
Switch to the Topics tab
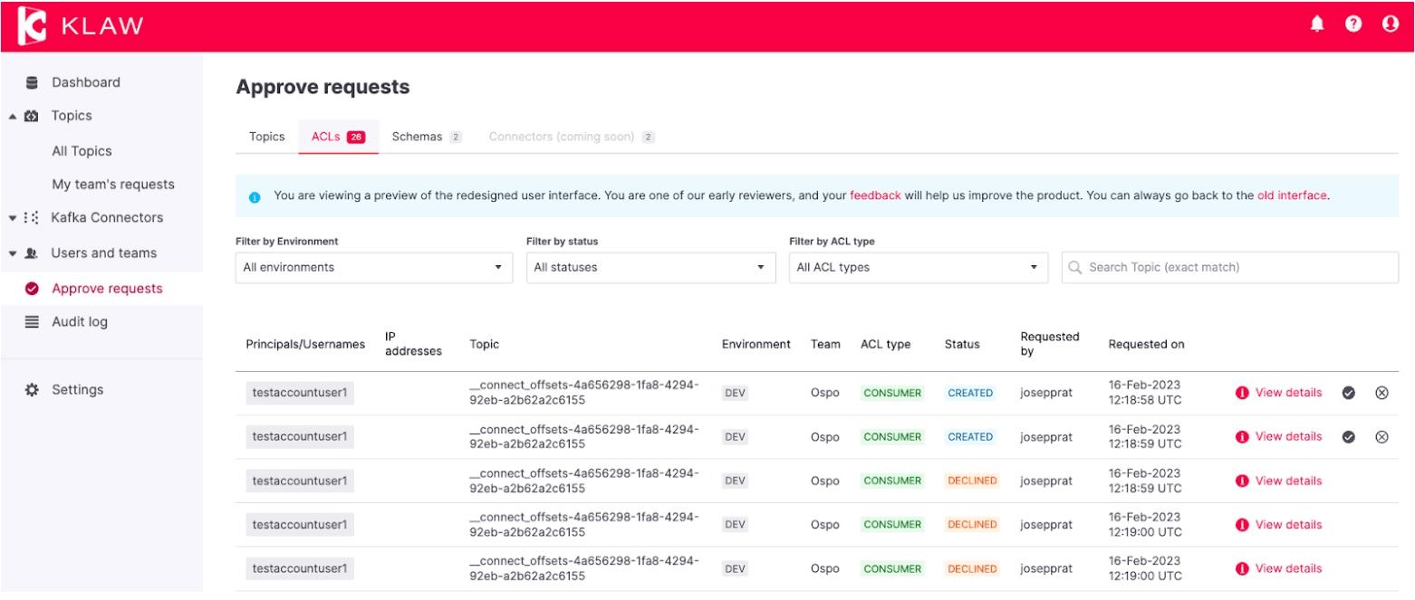tap(265, 137)
